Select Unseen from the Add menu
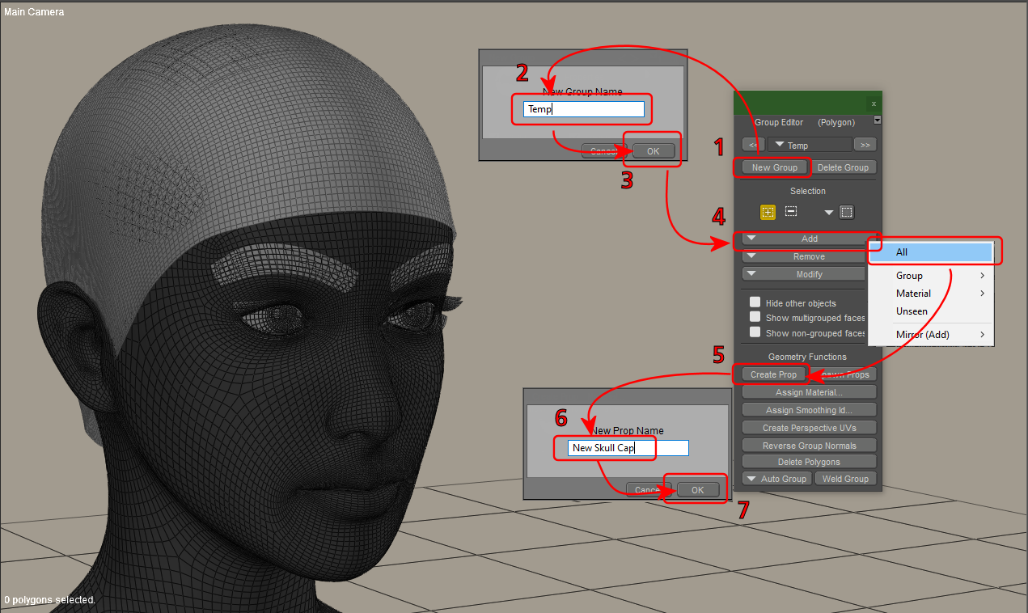1028x613 pixels. 912,311
